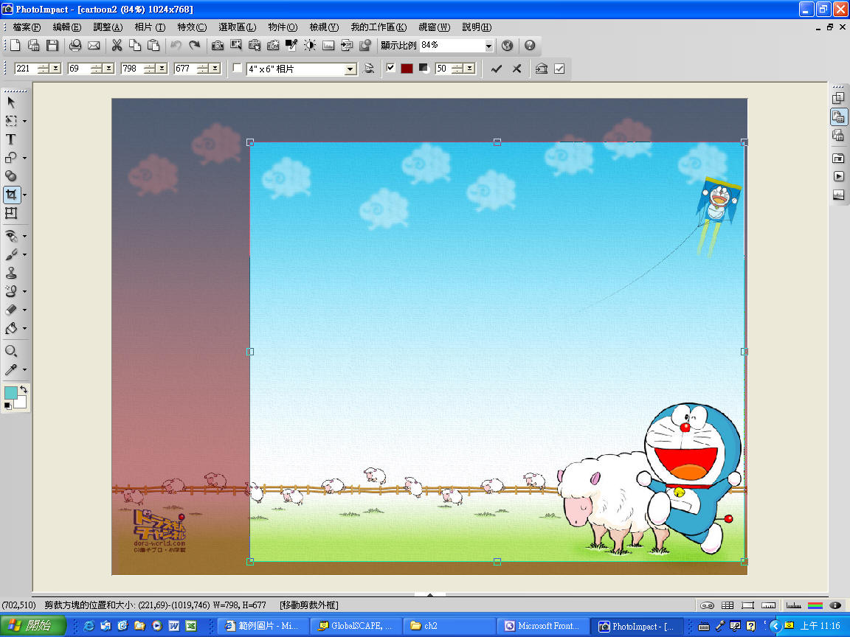Click the crop width field 798
850x637 pixels.
click(x=132, y=69)
